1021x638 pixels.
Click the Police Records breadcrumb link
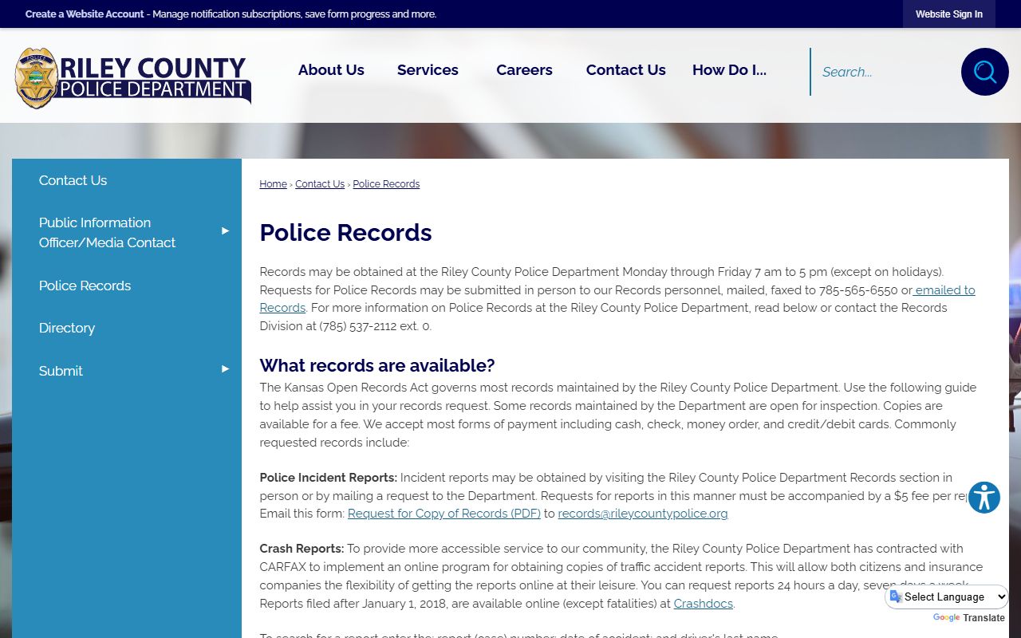pos(386,184)
